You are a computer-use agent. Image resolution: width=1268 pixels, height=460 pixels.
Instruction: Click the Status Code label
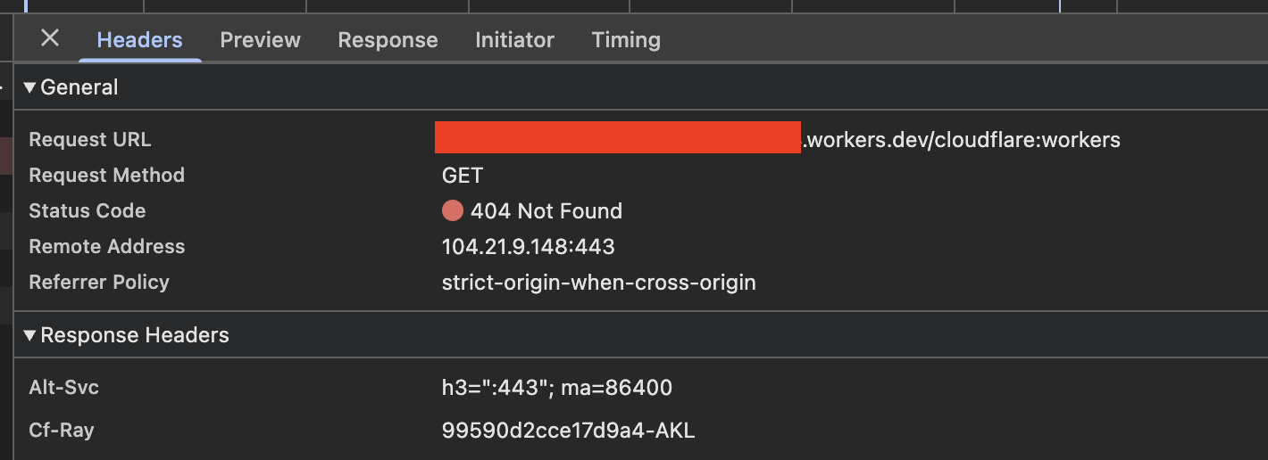coord(87,211)
